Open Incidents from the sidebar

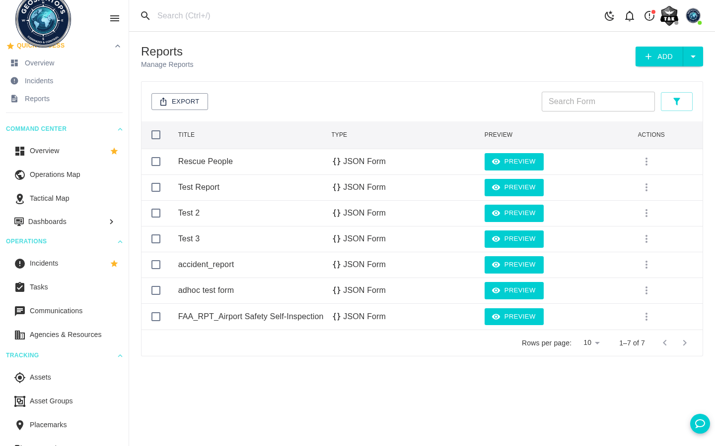coord(44,263)
